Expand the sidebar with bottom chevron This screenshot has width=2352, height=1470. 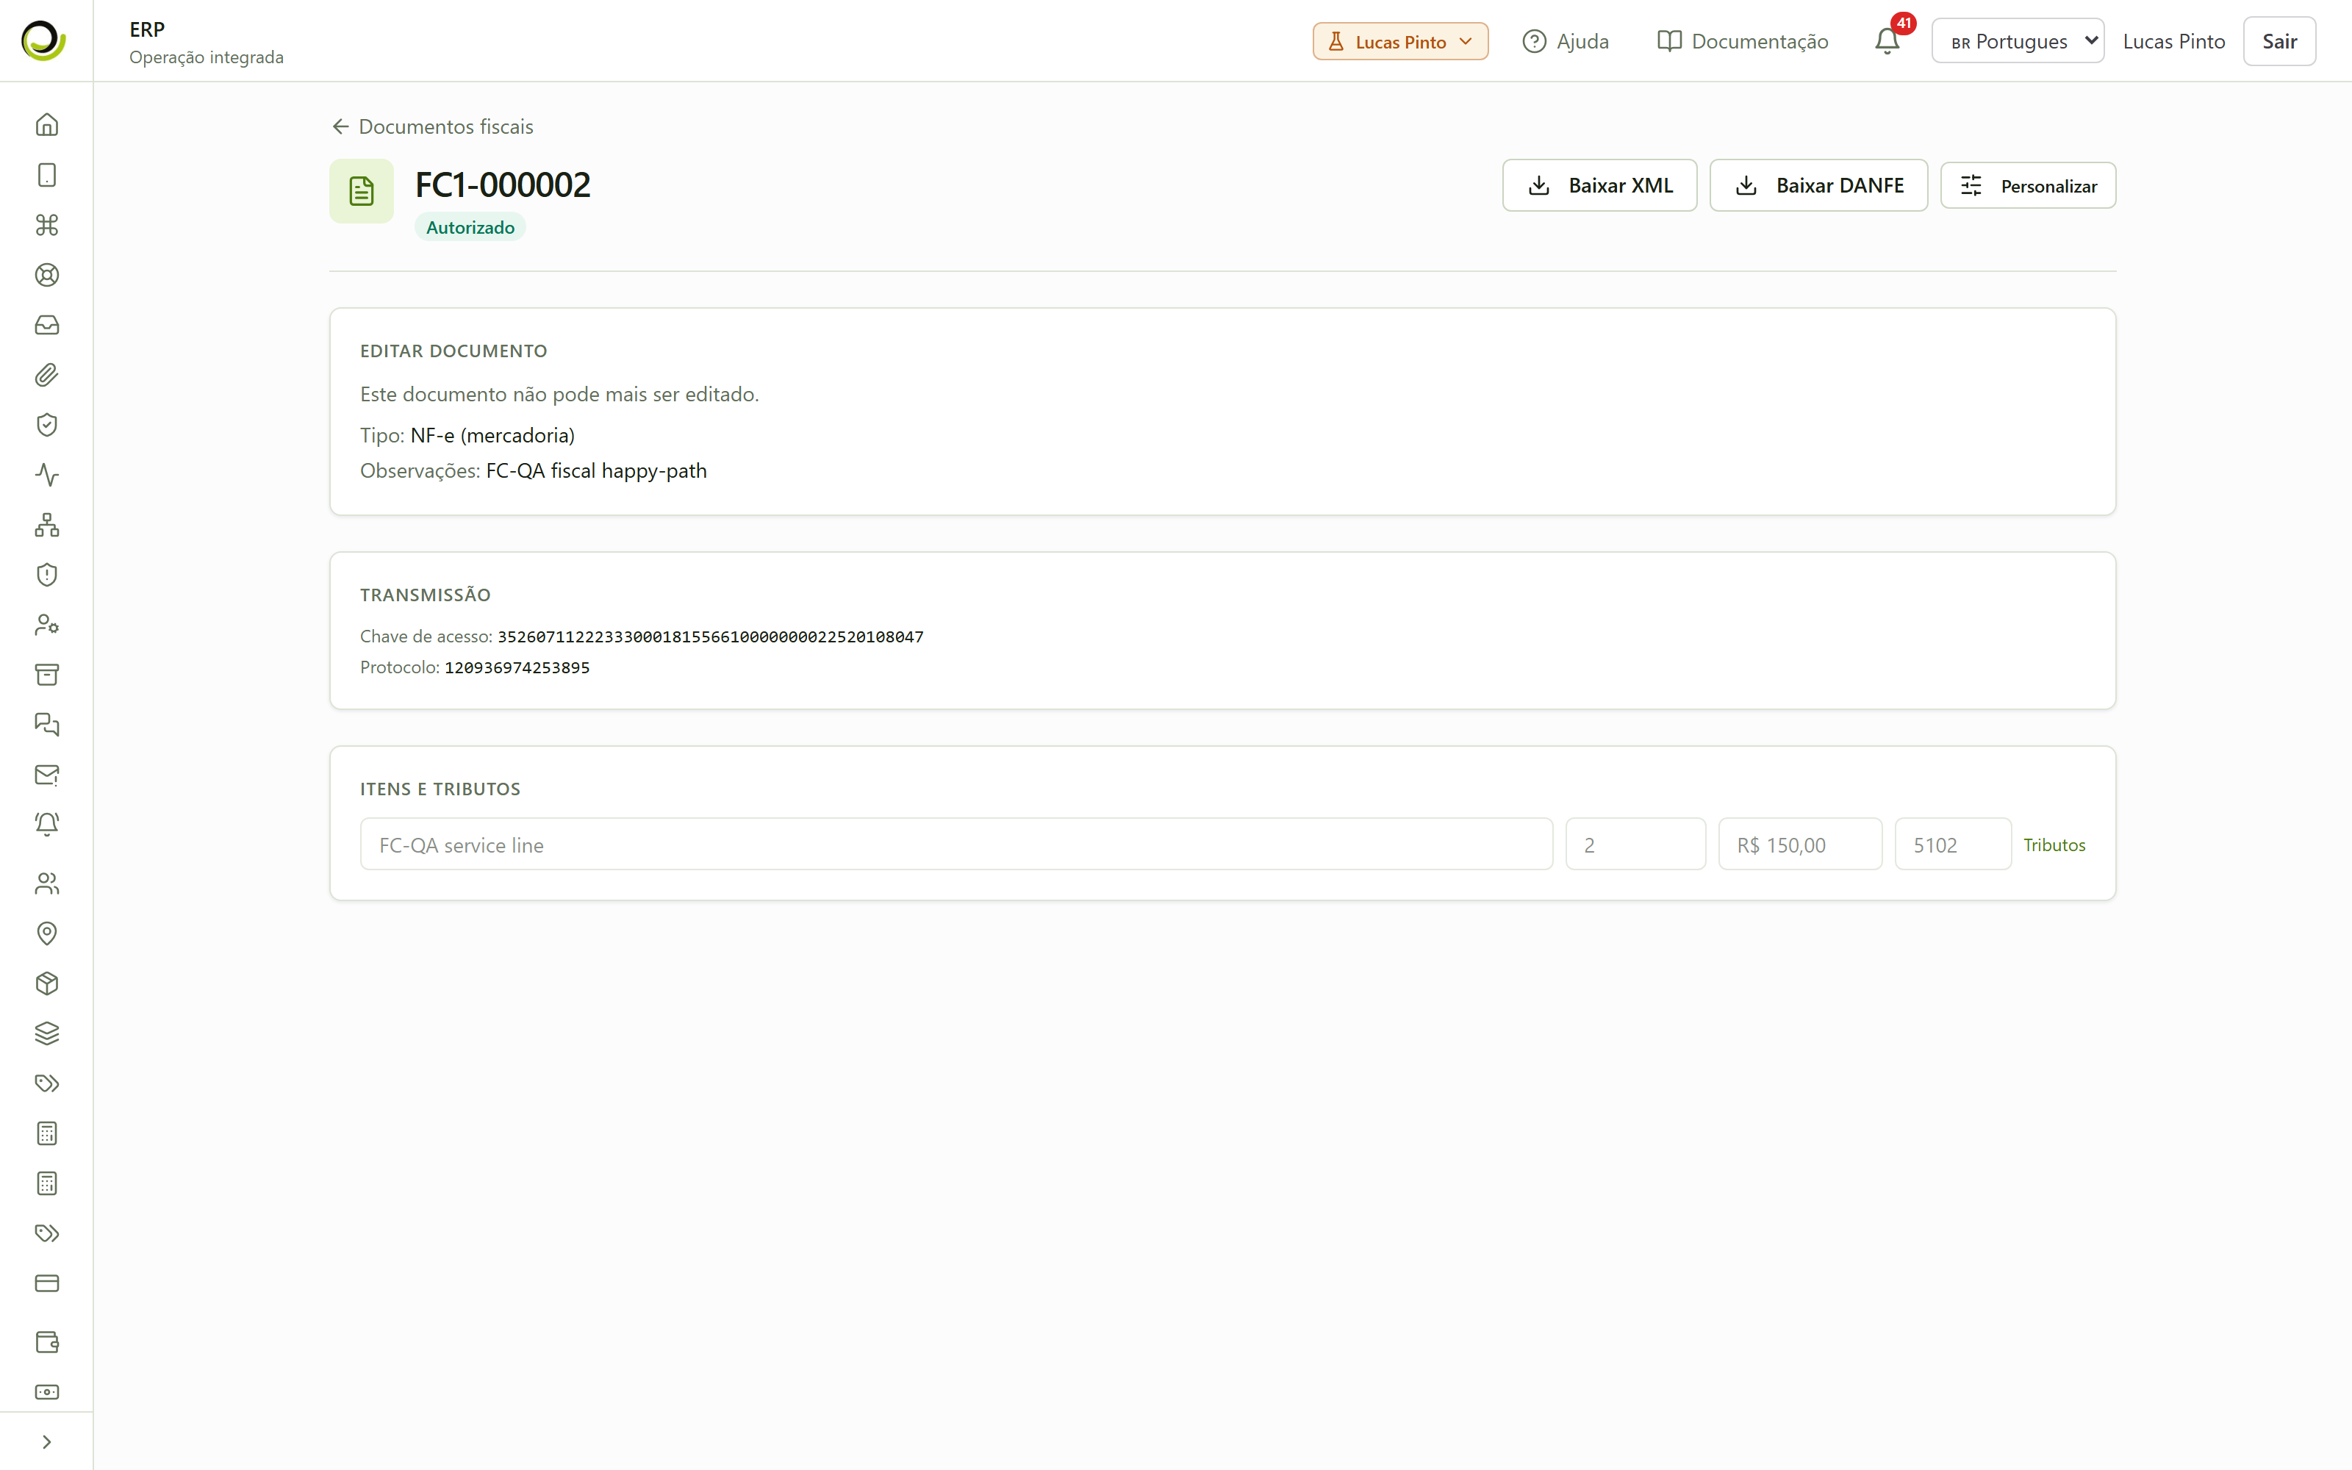[46, 1442]
